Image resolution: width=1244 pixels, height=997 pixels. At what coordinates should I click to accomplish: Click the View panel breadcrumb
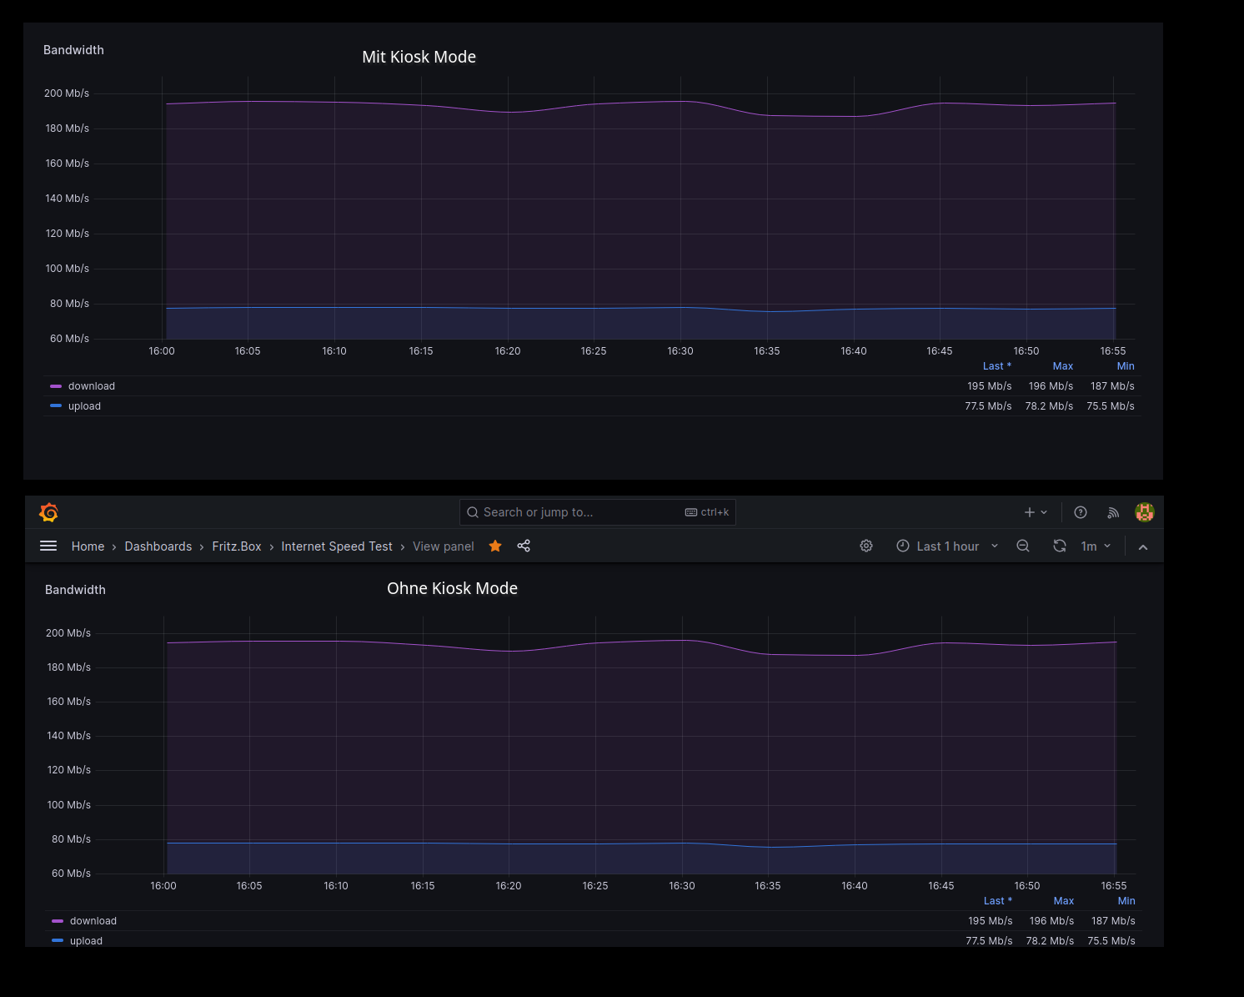444,546
